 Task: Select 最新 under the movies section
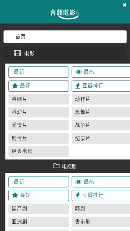click(x=39, y=72)
